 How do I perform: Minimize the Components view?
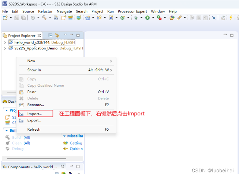click(x=71, y=166)
